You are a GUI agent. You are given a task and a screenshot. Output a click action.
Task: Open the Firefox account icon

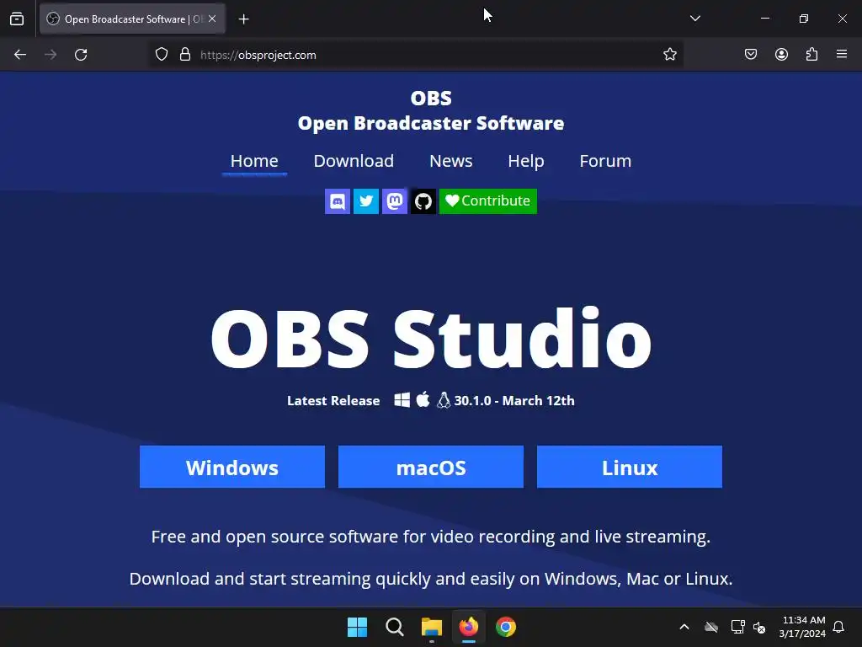781,55
